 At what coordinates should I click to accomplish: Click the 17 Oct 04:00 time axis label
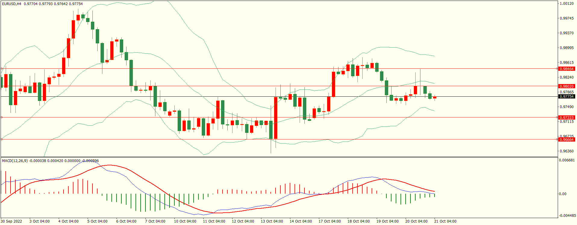(329, 221)
